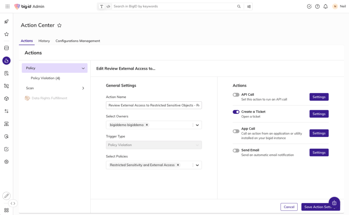Click the rocket icon in left sidebar
This screenshot has width=349, height=215.
pos(6,22)
